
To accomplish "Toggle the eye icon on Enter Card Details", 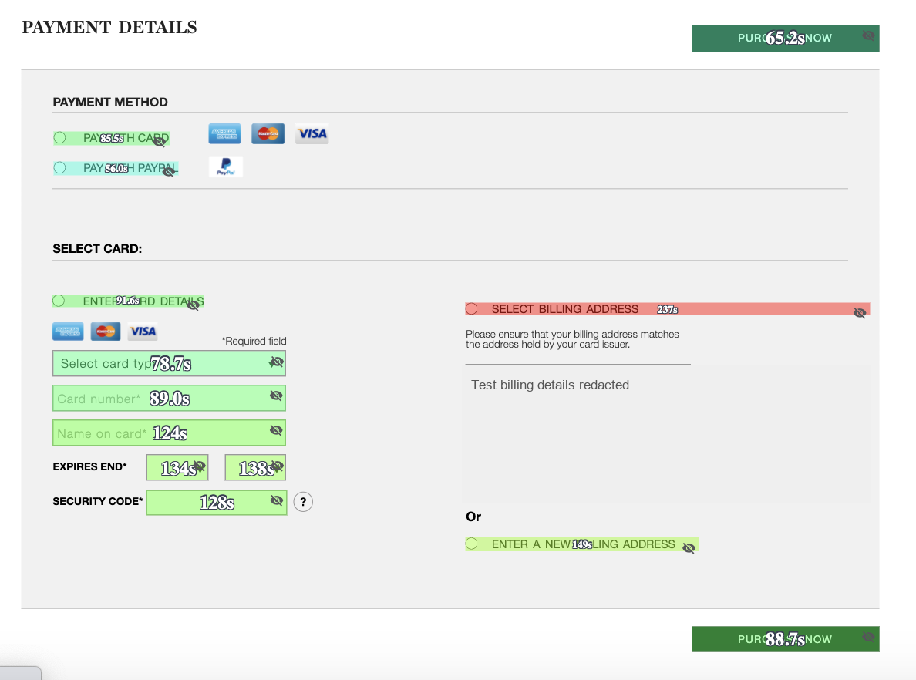I will pos(193,305).
